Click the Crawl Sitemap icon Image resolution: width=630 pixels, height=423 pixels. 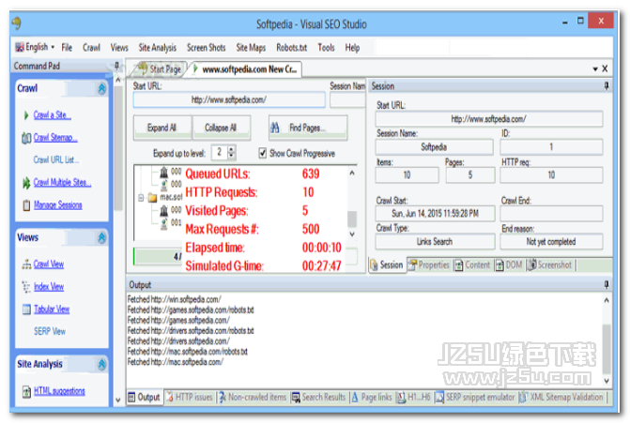click(x=26, y=138)
